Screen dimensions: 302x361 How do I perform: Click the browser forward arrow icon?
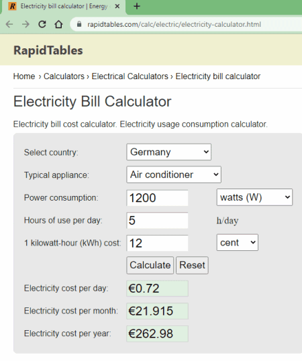click(26, 24)
